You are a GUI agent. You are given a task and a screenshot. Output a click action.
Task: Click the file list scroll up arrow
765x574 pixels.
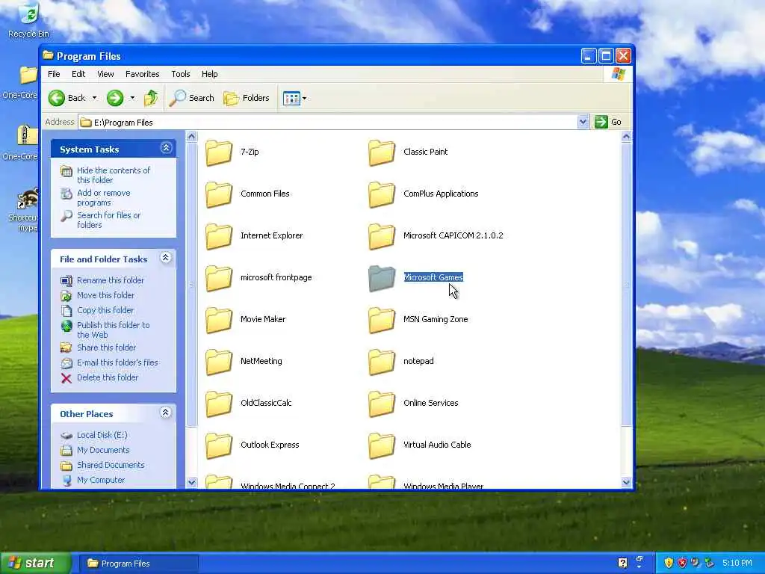click(x=627, y=137)
